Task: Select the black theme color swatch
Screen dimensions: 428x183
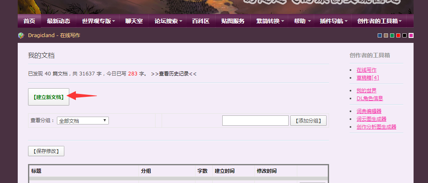Action: 404,35
